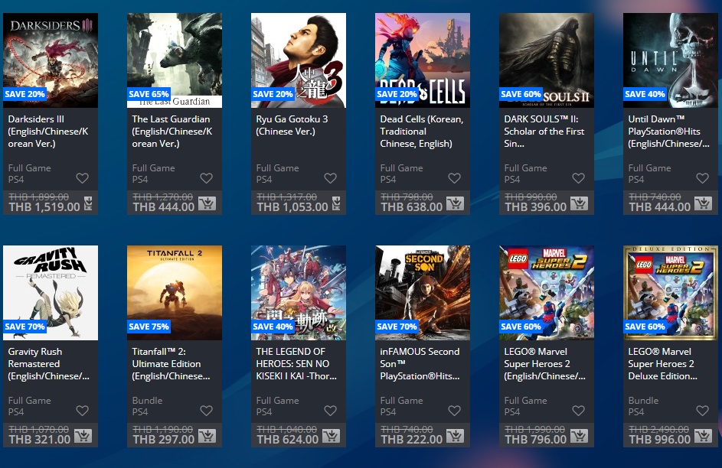Viewport: 722px width, 468px height.
Task: Click The Last Guardian cover image
Action: (x=175, y=60)
